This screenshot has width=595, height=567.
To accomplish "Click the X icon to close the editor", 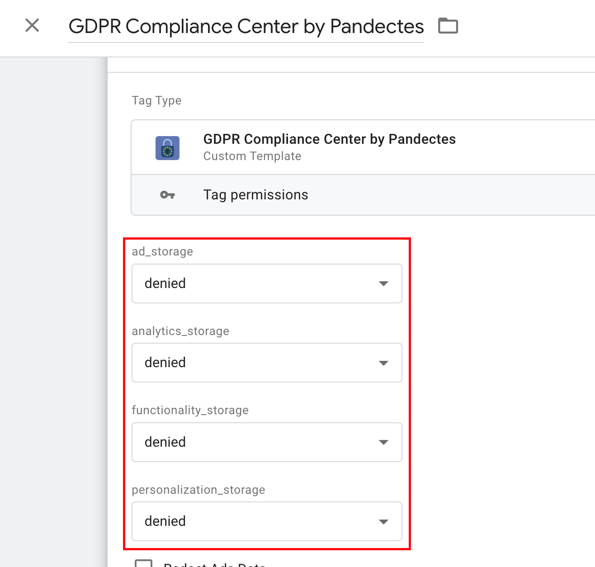I will (32, 25).
